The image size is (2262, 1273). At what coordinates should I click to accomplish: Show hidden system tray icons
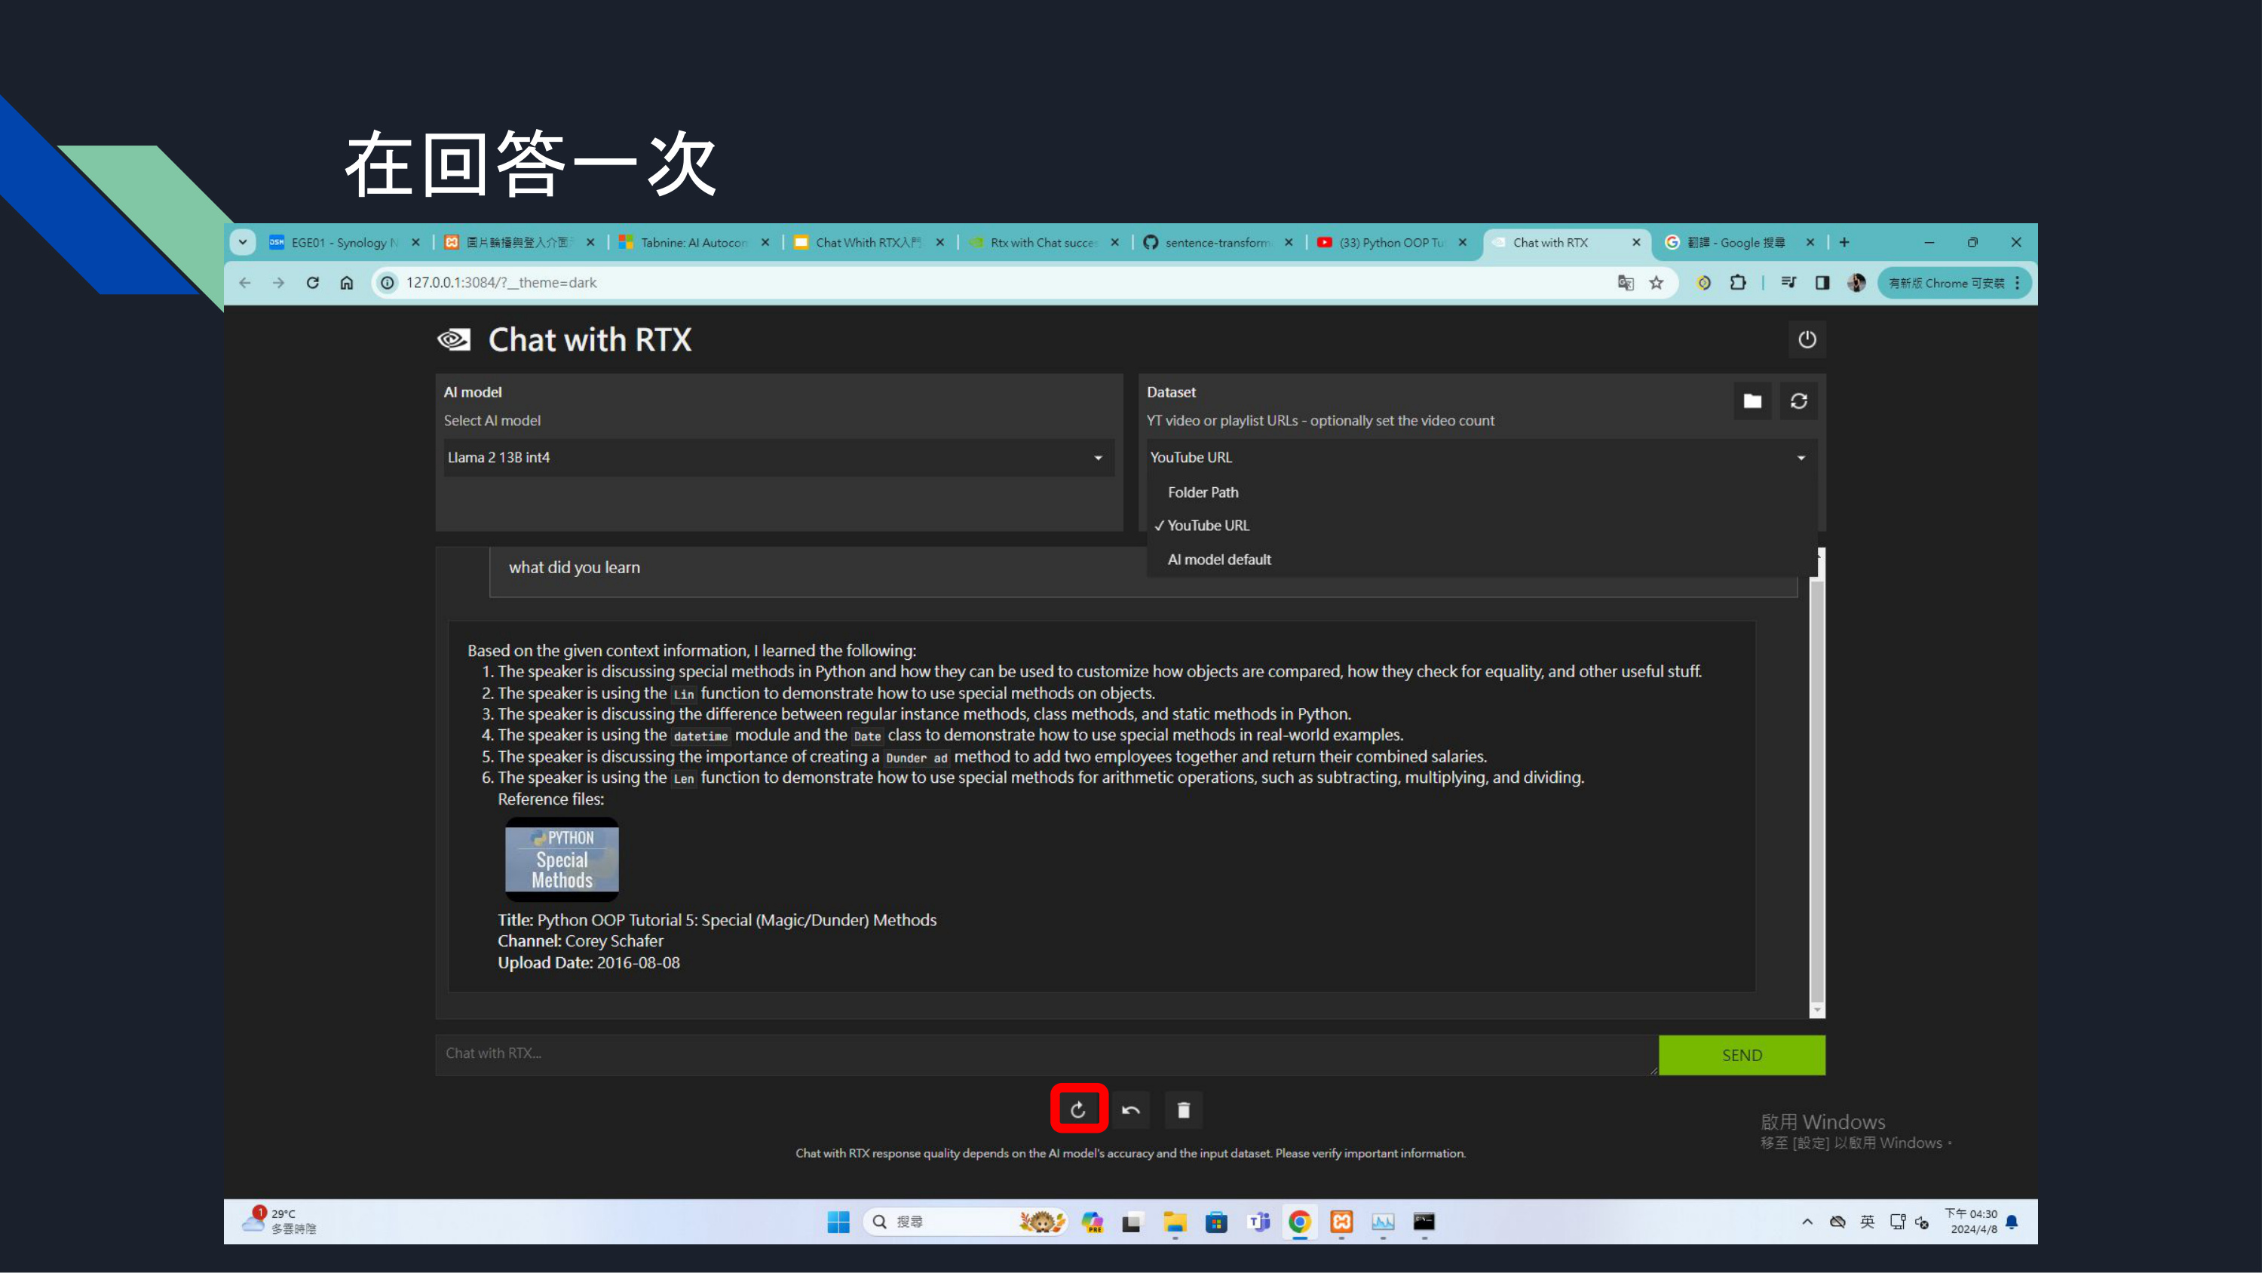click(x=1807, y=1221)
